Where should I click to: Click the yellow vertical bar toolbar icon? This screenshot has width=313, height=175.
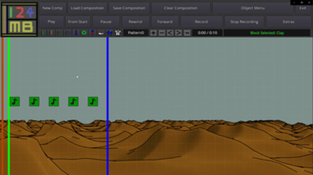[51, 33]
